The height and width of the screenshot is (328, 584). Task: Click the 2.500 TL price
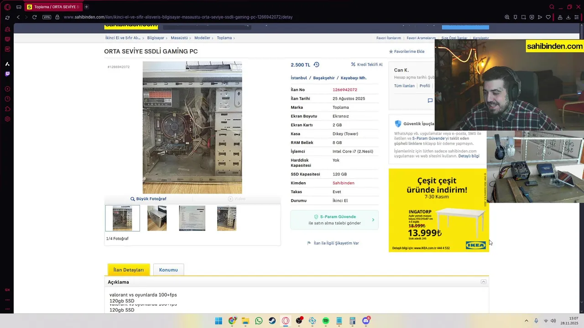coord(300,65)
